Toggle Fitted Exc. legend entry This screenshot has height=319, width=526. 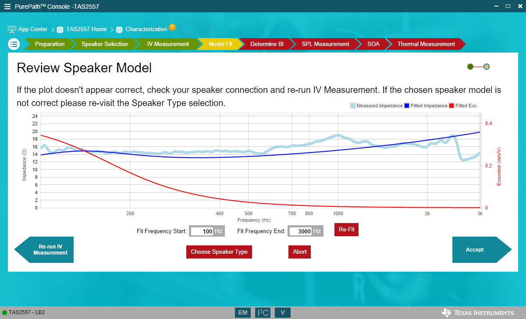pyautogui.click(x=464, y=106)
